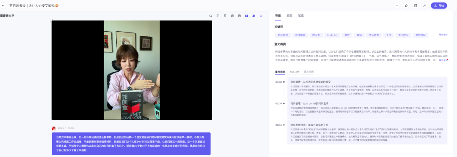457x157 pixels.
Task: Switch to the 脑图 tab
Action: [289, 16]
